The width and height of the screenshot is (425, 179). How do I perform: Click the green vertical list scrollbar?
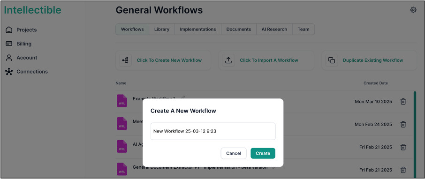(415, 134)
